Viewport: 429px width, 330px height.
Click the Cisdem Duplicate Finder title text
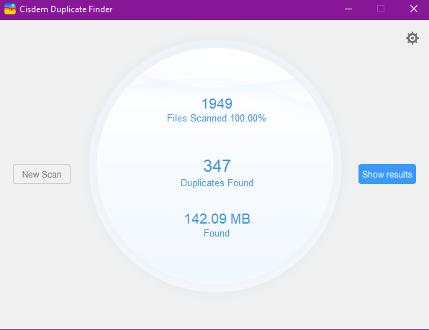66,9
